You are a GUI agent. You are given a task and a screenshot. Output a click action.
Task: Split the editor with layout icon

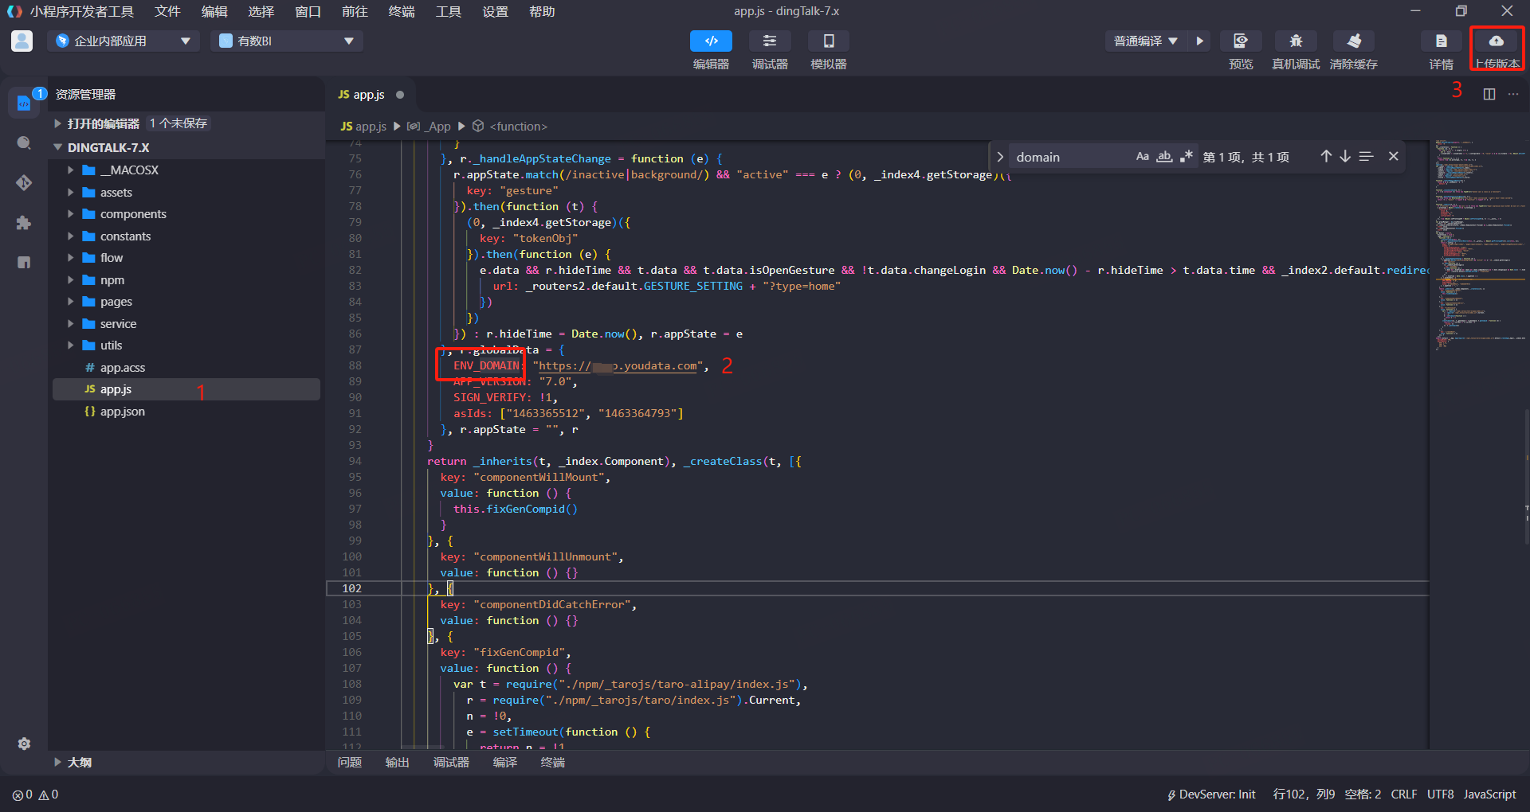coord(1489,94)
